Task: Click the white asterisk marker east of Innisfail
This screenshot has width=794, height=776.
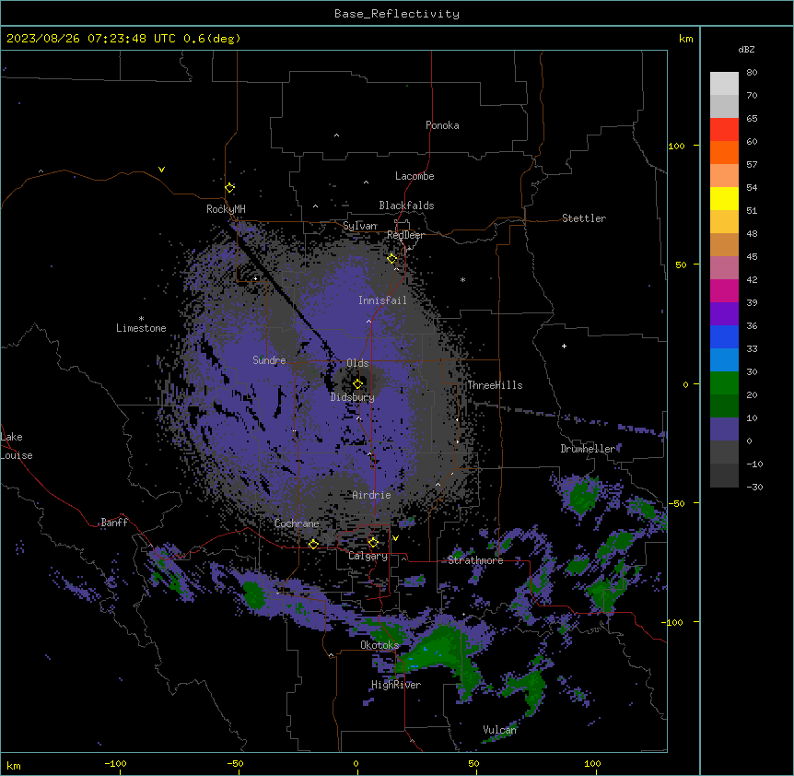Action: (x=462, y=279)
